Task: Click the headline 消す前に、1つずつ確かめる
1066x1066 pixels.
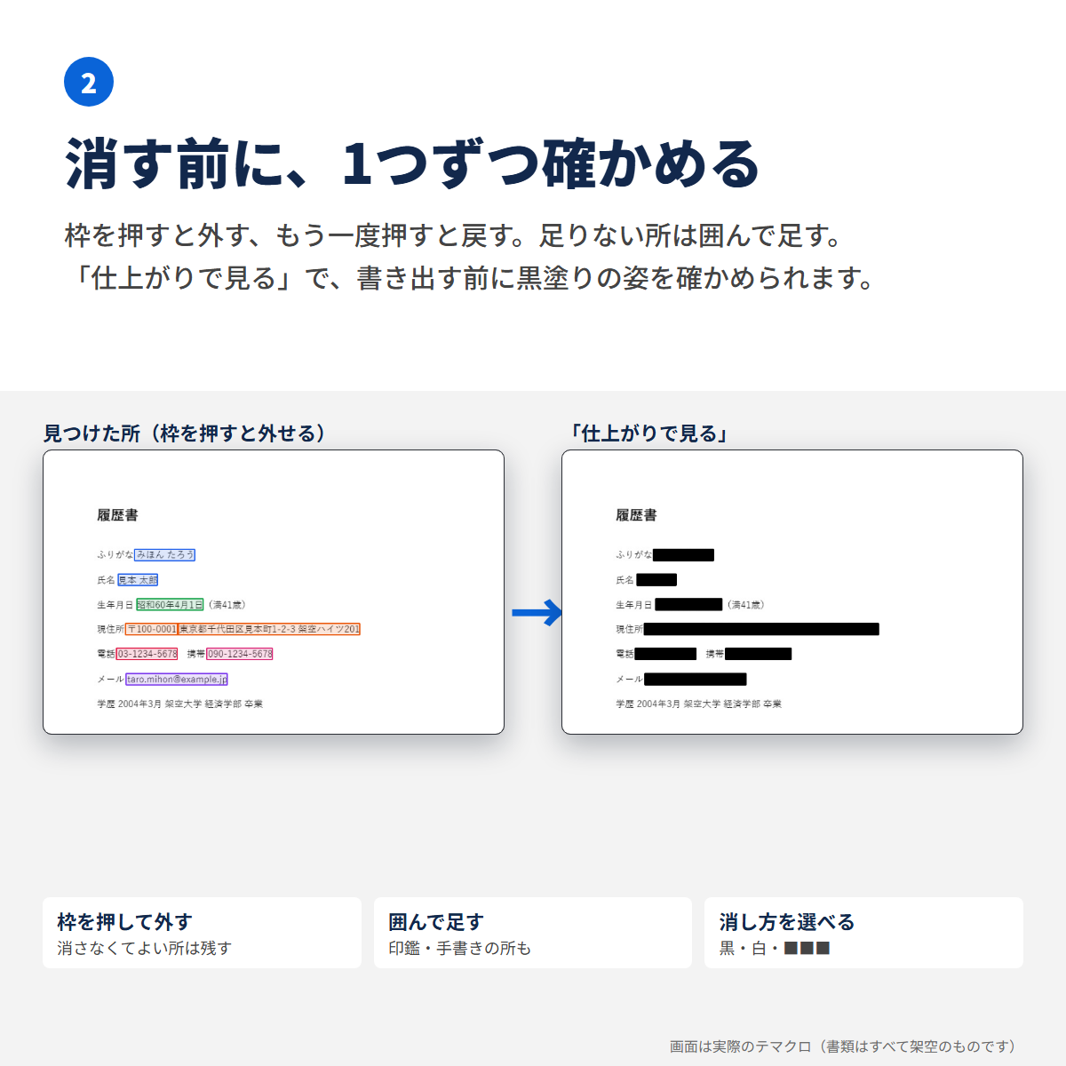Action: pos(413,165)
